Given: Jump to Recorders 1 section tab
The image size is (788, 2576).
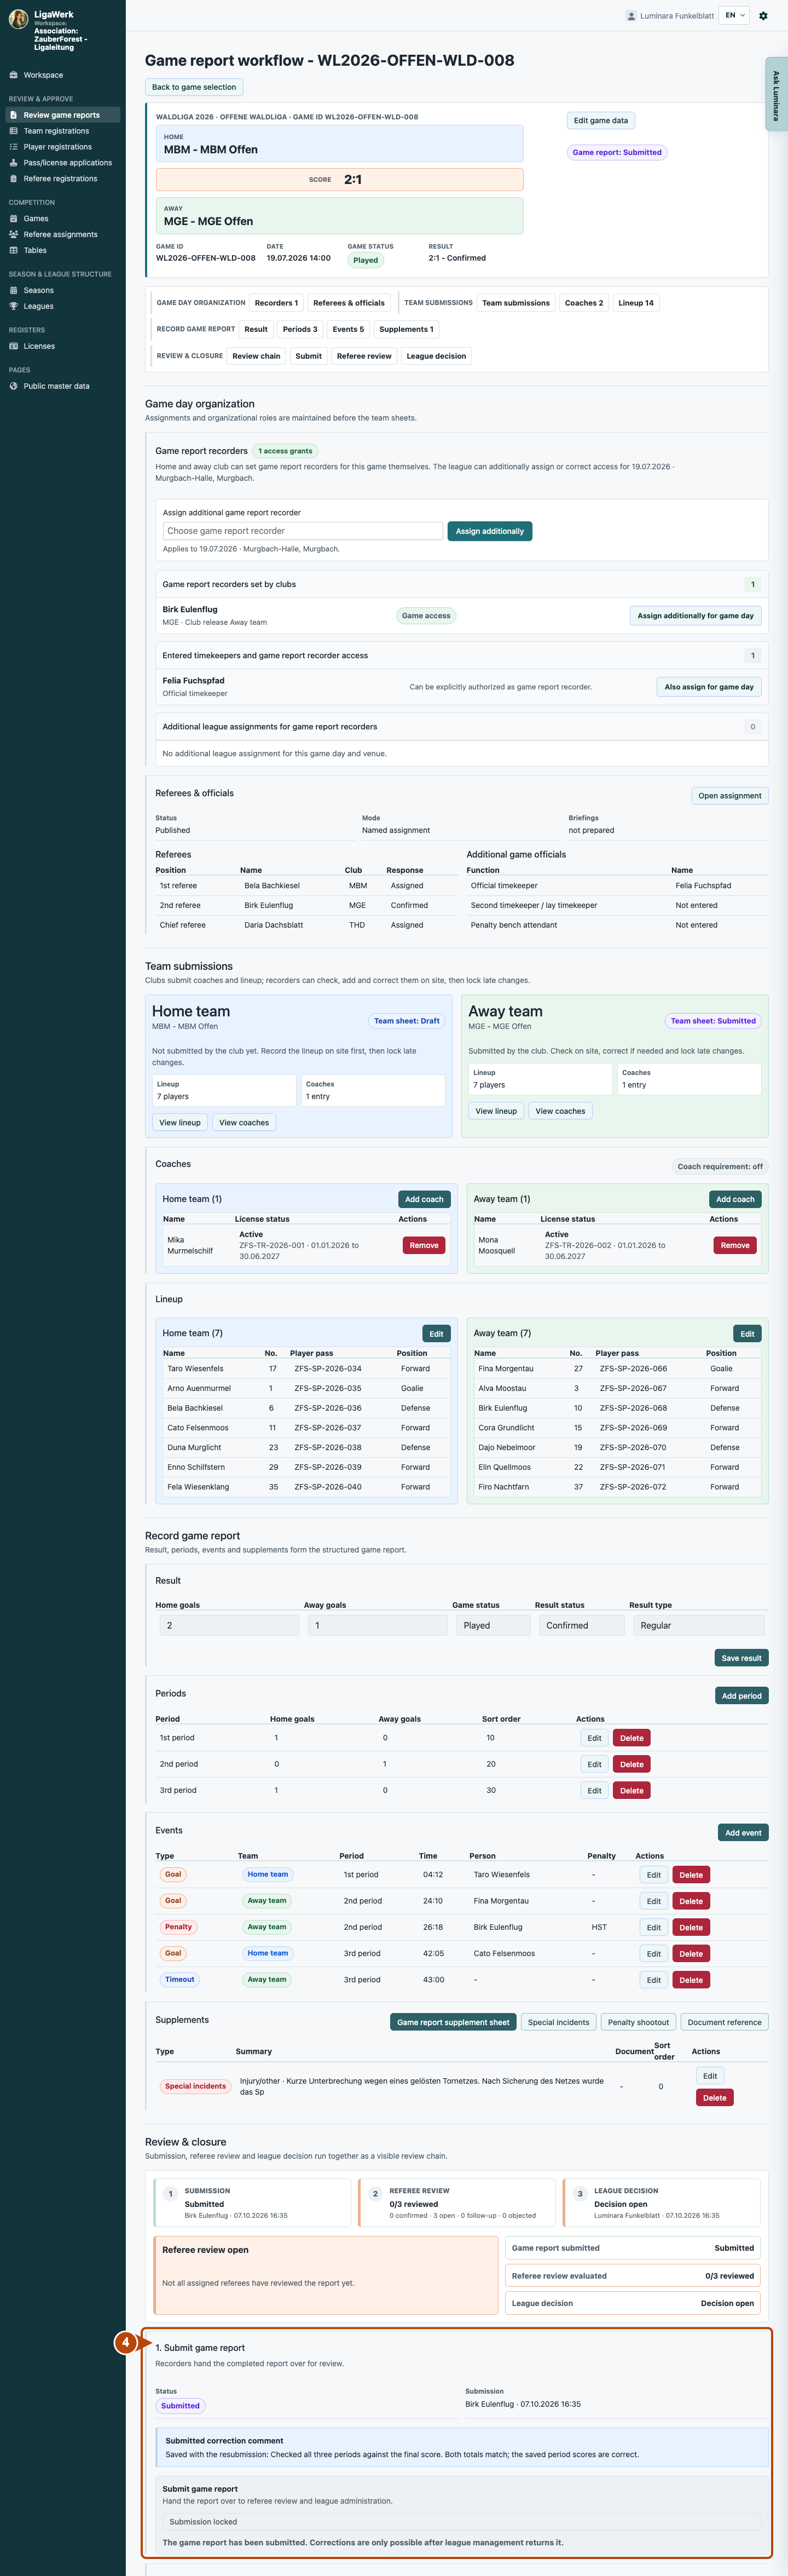Looking at the screenshot, I should [276, 303].
